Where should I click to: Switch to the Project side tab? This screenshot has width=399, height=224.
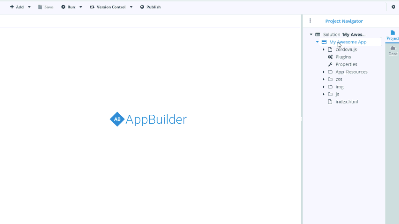(x=392, y=35)
